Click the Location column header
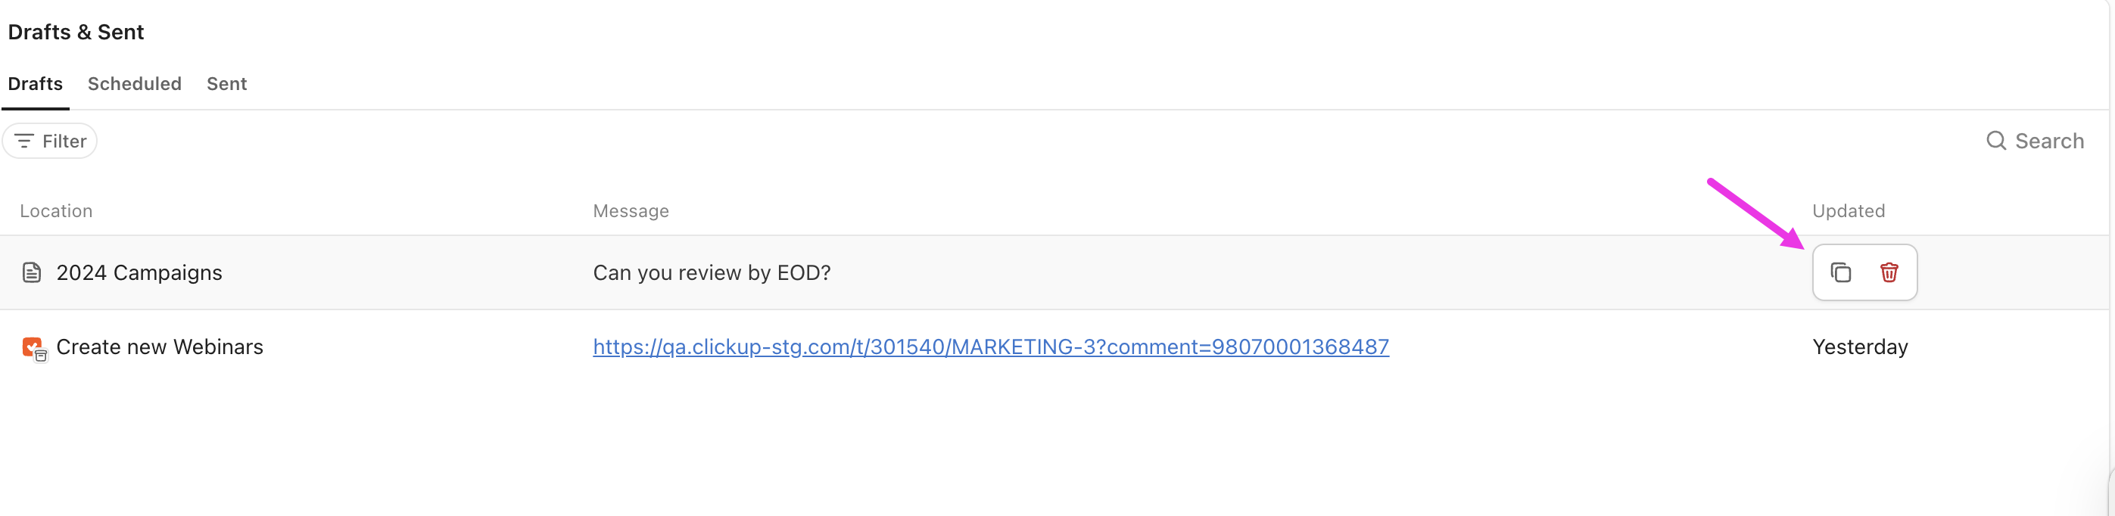The width and height of the screenshot is (2115, 516). pos(56,211)
